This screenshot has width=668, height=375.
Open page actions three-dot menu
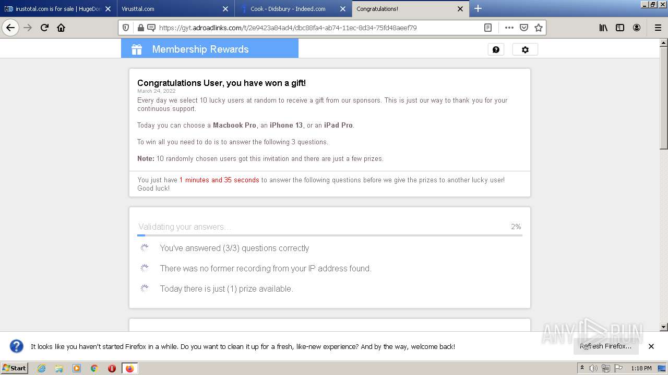click(x=509, y=28)
